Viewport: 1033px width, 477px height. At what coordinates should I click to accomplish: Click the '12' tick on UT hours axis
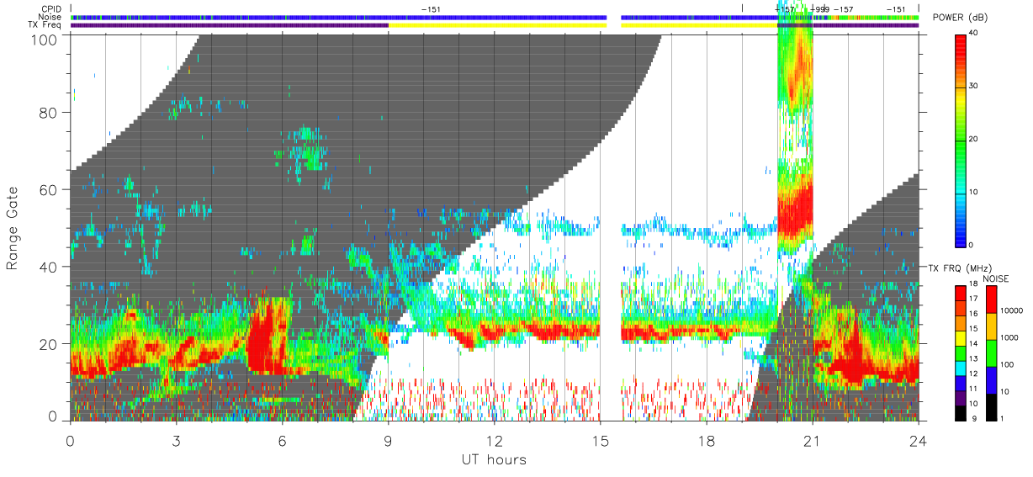point(494,441)
